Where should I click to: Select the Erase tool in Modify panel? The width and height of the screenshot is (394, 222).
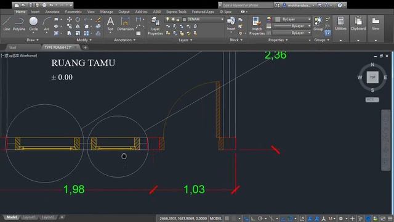click(98, 19)
